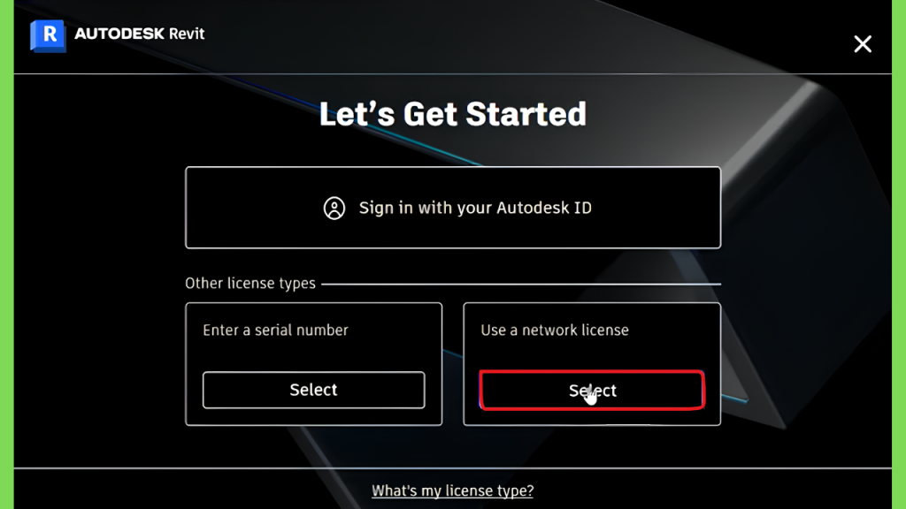Click the Revit product name in header
This screenshot has width=906, height=509.
[x=187, y=34]
